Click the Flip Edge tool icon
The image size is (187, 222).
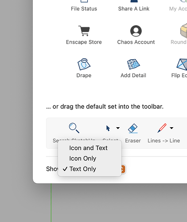tap(182, 65)
